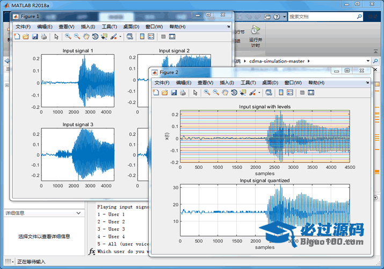384x269 pixels.
Task: Toggle Insert Colorbar in Figure 1 toolbar
Action: pos(142,37)
